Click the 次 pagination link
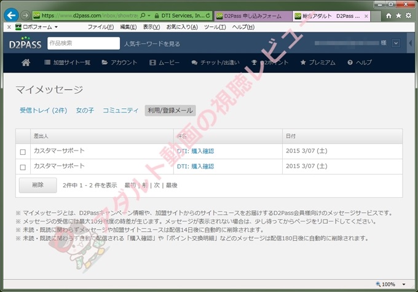The height and width of the screenshot is (292, 418). [157, 185]
